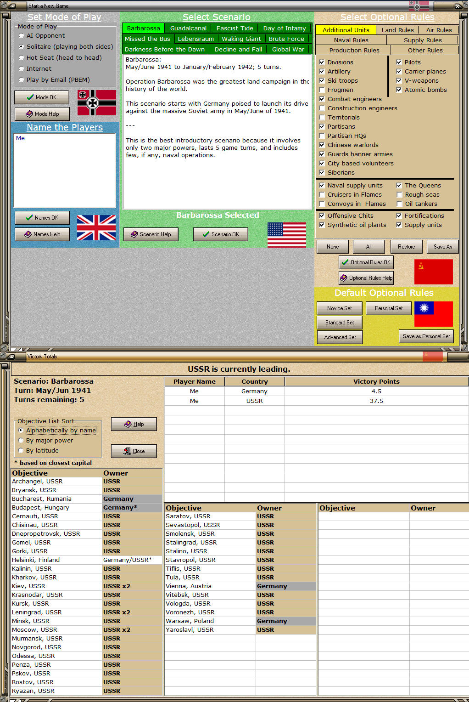Confirm with Scenario OK
Viewport: 469px width, 703px height.
221,234
